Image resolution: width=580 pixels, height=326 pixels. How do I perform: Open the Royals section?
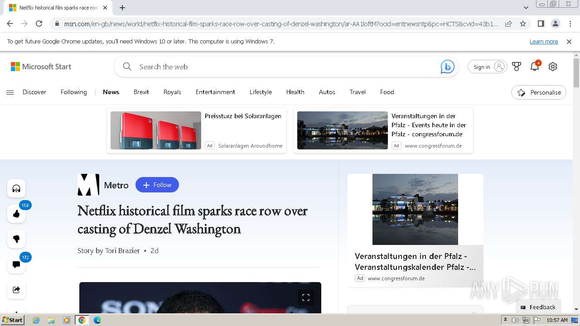click(x=172, y=92)
